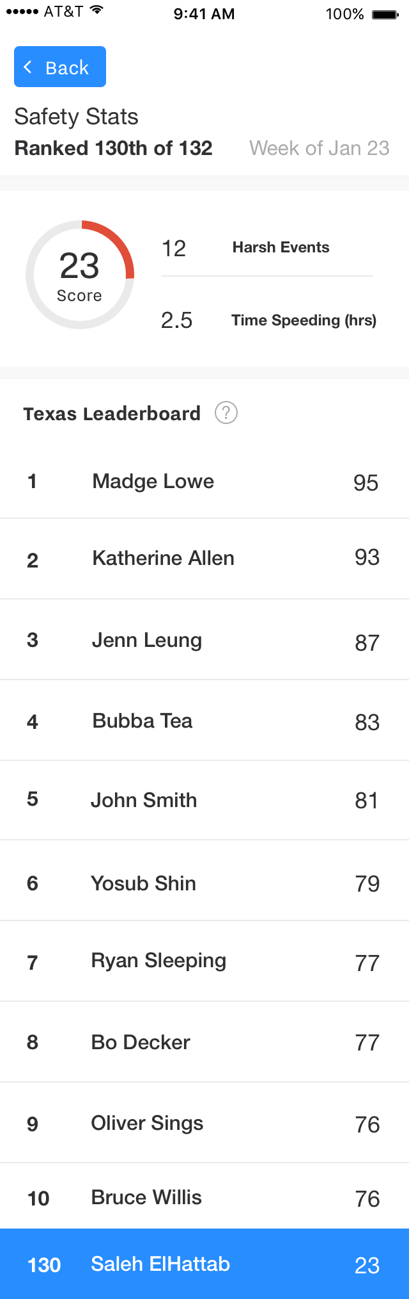Open Madge Lowe's leaderboard row
Screen dimensions: 409x1299
tap(204, 481)
